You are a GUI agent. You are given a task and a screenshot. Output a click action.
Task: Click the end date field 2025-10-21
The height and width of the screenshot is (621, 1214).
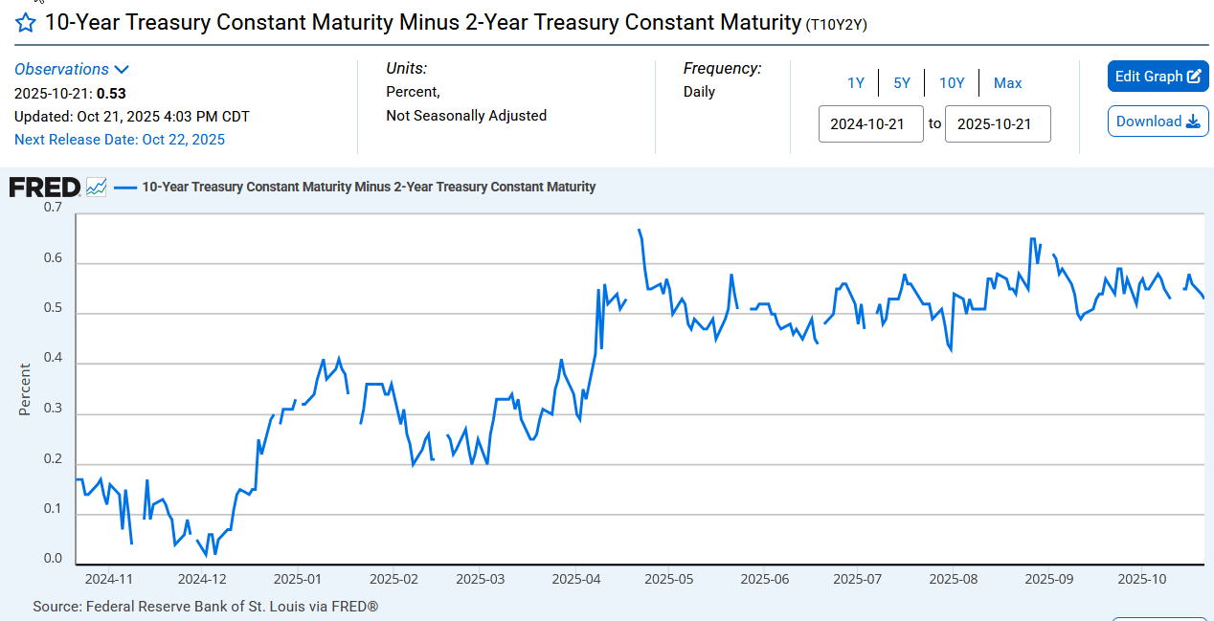pos(998,124)
